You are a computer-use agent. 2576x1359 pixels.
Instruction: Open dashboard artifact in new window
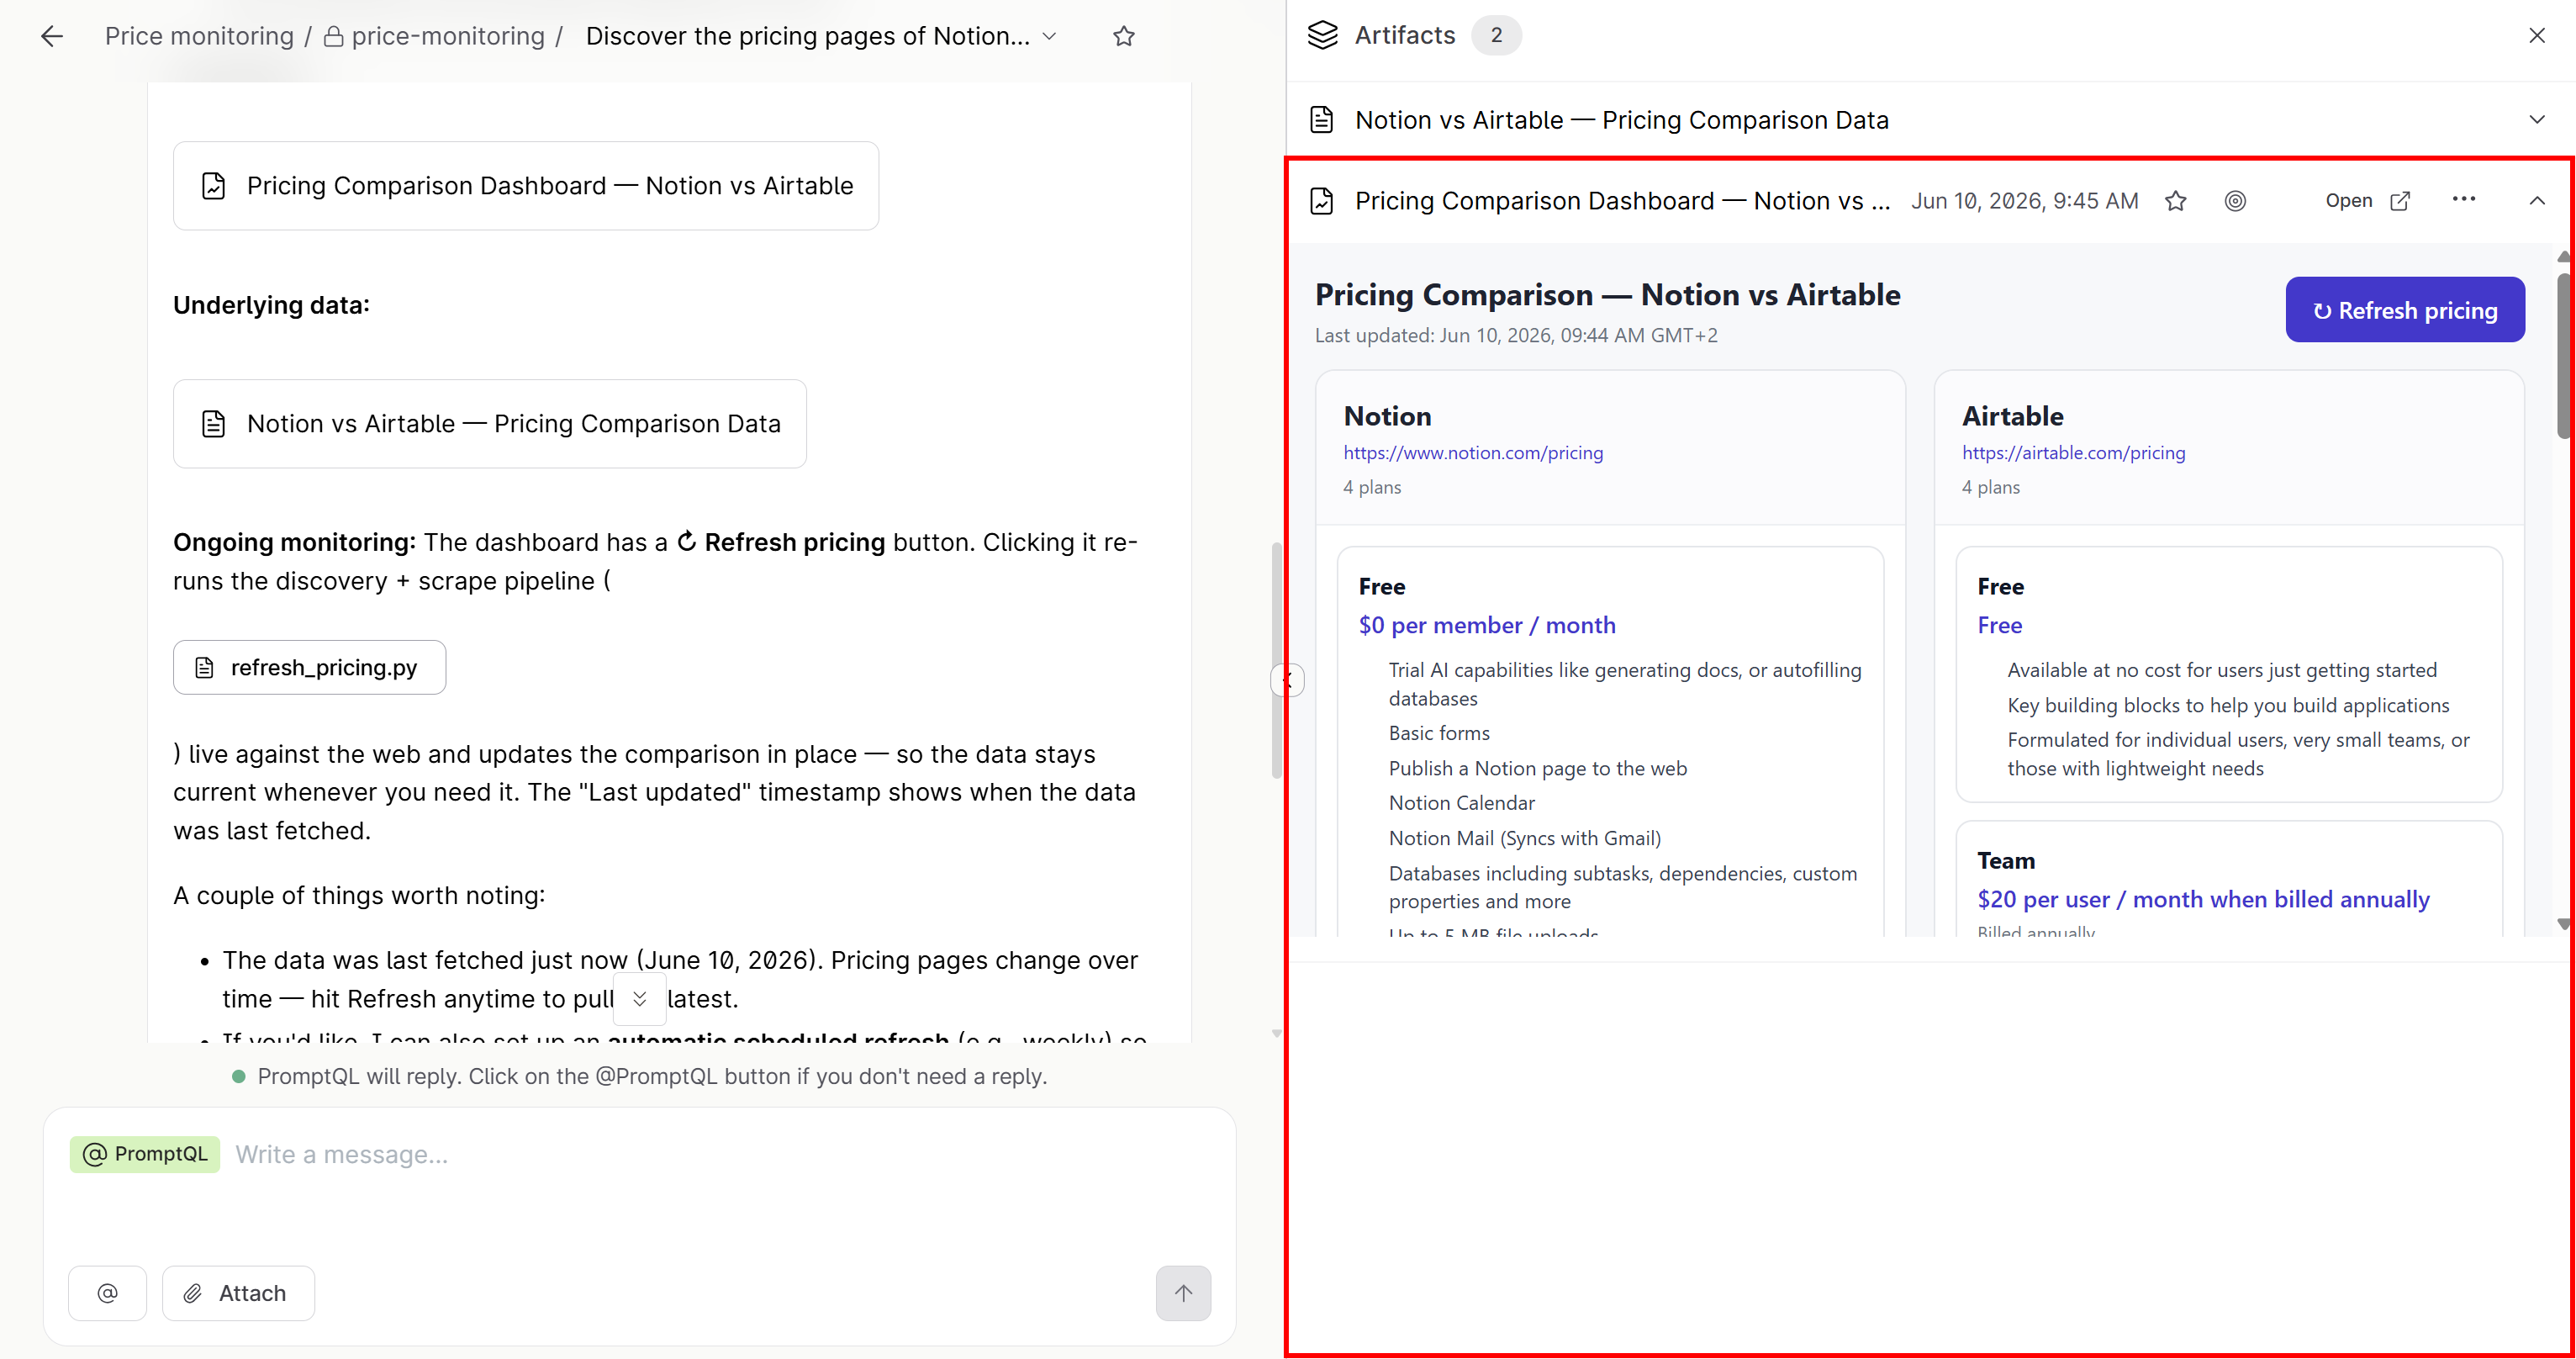tap(2367, 201)
